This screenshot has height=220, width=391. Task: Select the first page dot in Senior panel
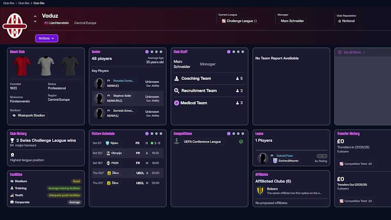point(147,52)
